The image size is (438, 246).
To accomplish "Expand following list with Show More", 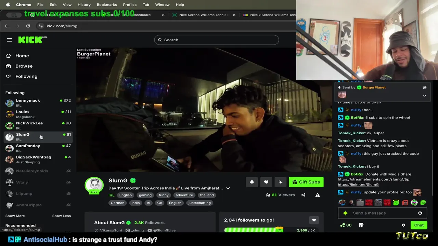I will [x=15, y=216].
